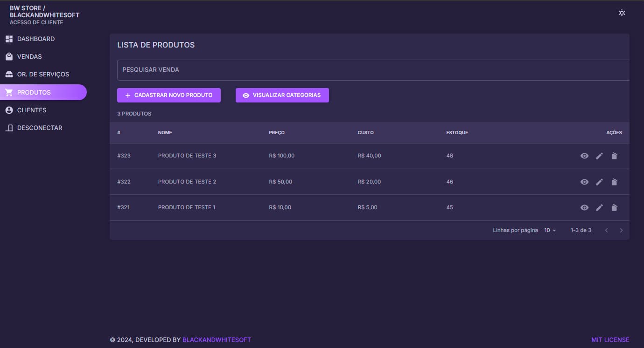Click the Produtos shopping cart icon
Viewport: 644px width, 348px height.
click(9, 92)
